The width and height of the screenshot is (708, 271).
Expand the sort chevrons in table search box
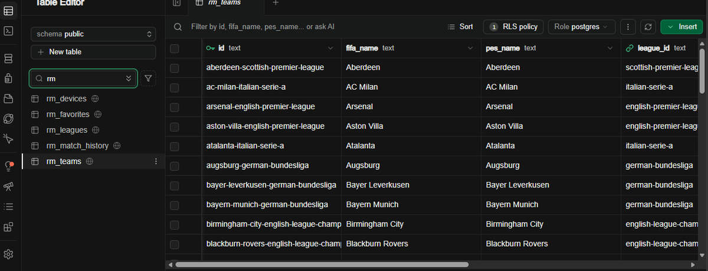coord(129,78)
